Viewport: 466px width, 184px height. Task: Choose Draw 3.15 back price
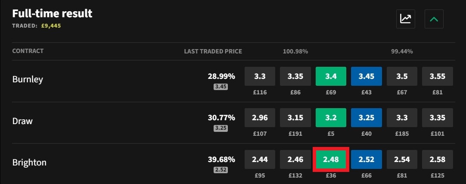pos(295,118)
